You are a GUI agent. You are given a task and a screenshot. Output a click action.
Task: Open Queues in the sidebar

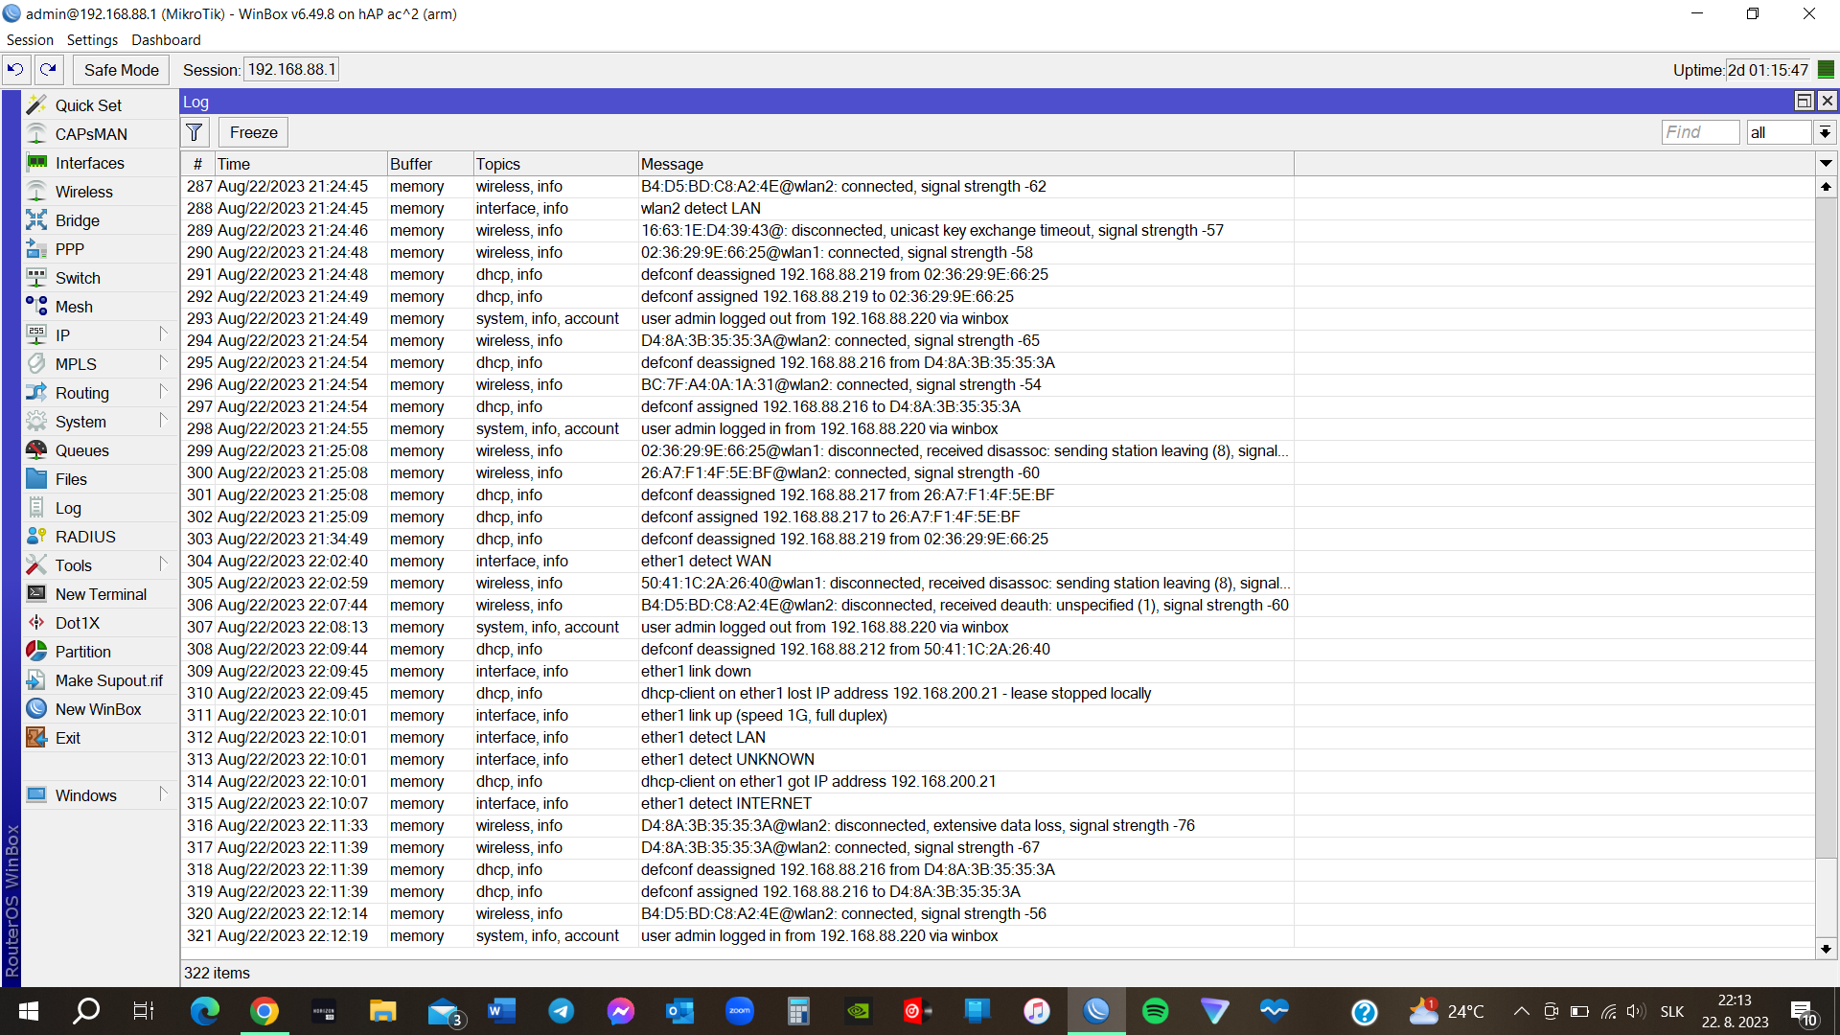pyautogui.click(x=81, y=450)
